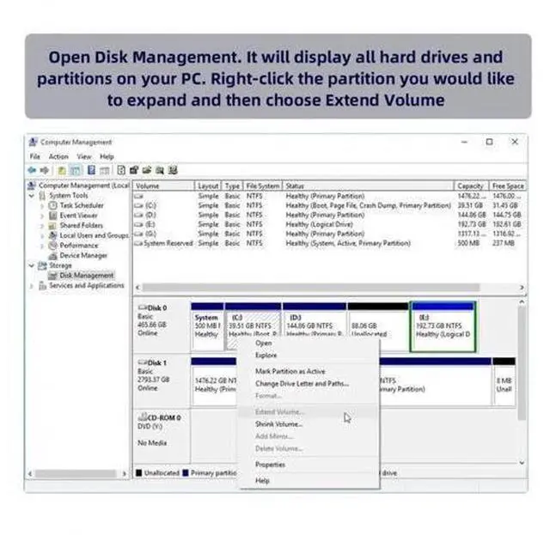
Task: Click the Refresh toolbar icon
Action: tap(121, 170)
